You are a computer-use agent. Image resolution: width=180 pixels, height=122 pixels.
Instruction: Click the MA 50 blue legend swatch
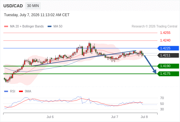point(50,27)
